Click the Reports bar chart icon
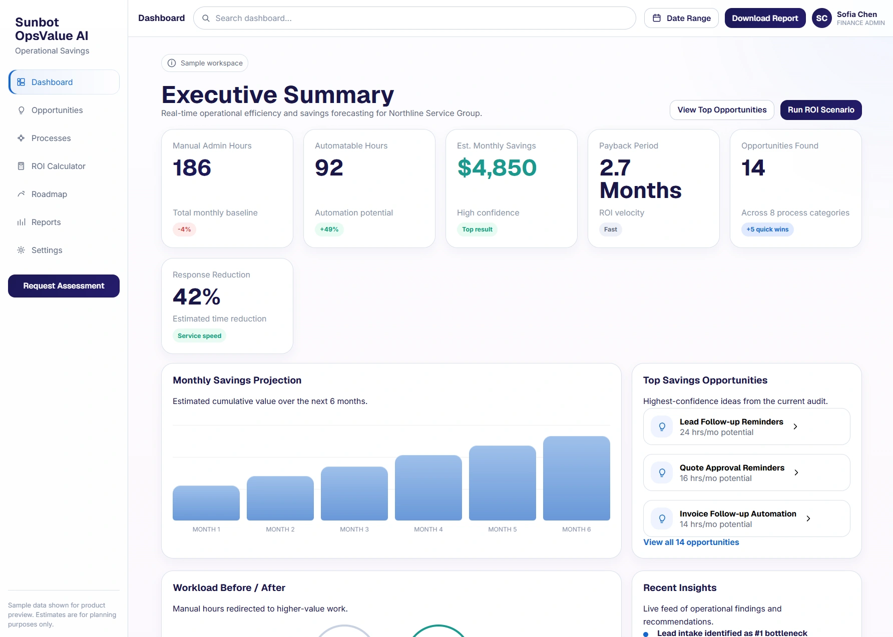The width and height of the screenshot is (893, 637). tap(21, 222)
